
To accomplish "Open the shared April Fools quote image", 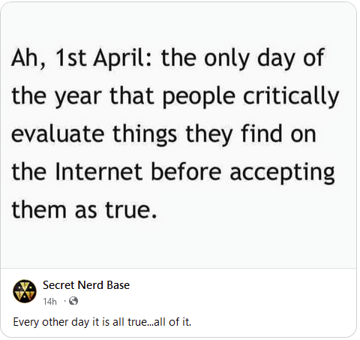I will pos(178,135).
